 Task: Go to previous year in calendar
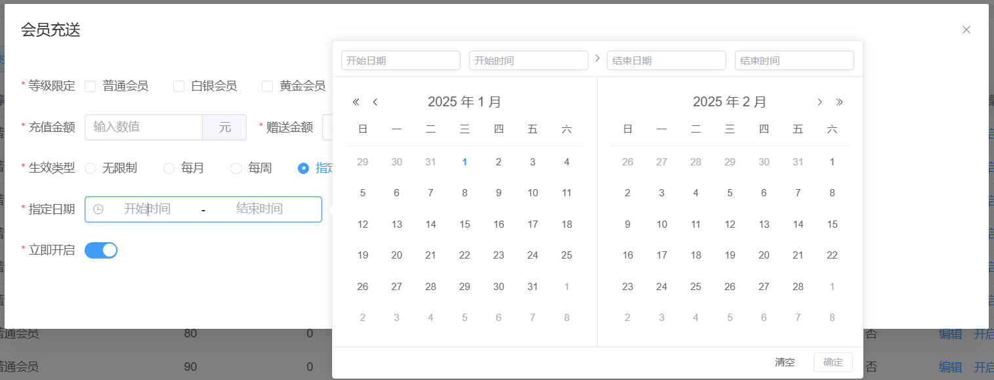point(356,102)
